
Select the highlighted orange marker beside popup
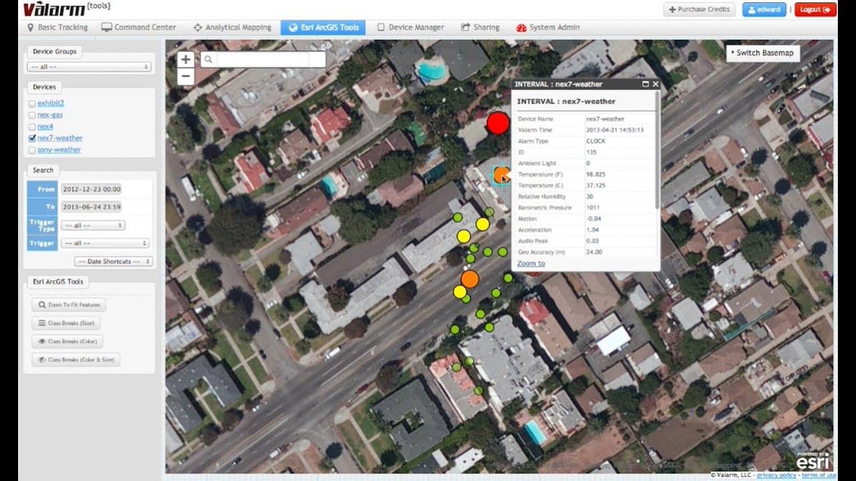pyautogui.click(x=502, y=175)
